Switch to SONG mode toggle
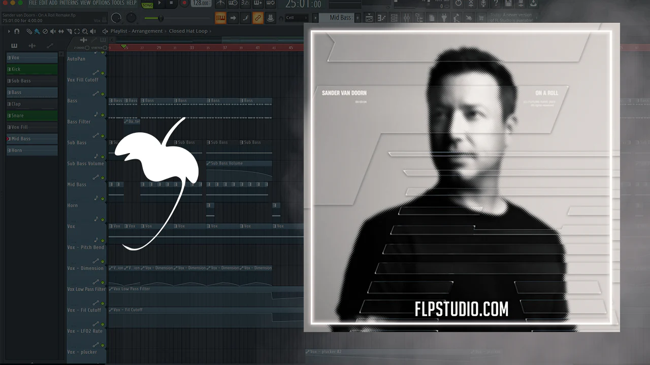This screenshot has width=650, height=365. click(147, 5)
